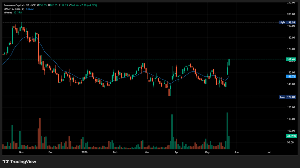Click the Volume legend value 43.39M
300x168 pixels.
coord(18,12)
